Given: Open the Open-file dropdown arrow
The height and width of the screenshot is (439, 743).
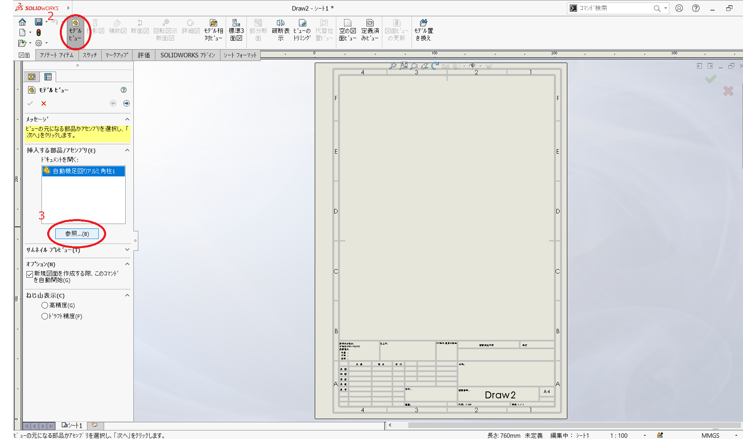Looking at the screenshot, I should click(30, 43).
